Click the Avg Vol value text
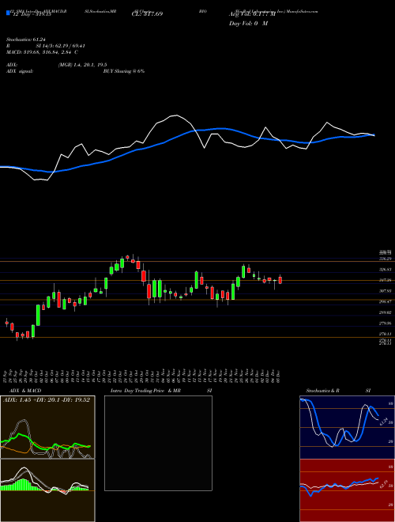The height and width of the screenshot is (522, 395). (x=253, y=14)
